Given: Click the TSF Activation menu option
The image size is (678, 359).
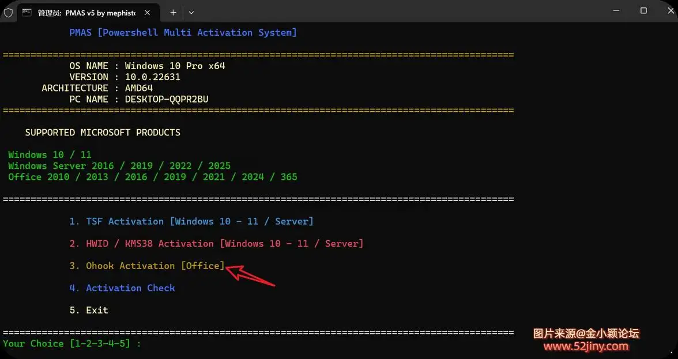Looking at the screenshot, I should click(191, 221).
